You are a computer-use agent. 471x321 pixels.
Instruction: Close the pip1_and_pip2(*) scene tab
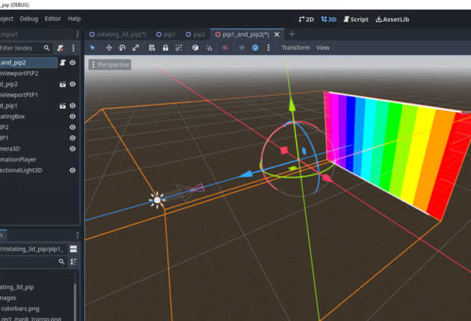277,34
